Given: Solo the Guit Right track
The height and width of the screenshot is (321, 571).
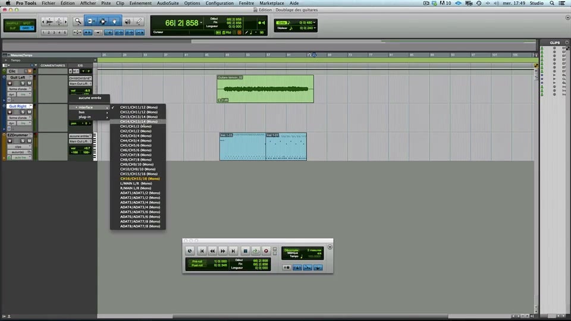Looking at the screenshot, I should coord(23,112).
